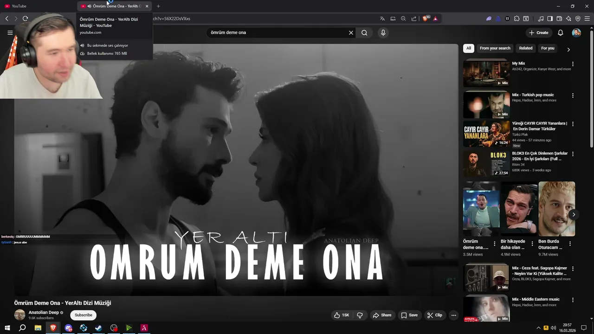Open the Brave VPN shield icon

tap(578, 19)
